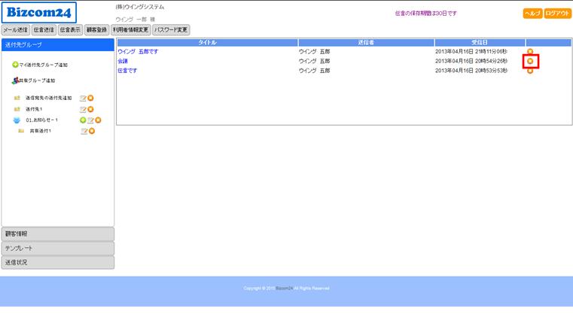Expand the テンプレート accordion panel
The height and width of the screenshot is (333, 573).
point(57,248)
